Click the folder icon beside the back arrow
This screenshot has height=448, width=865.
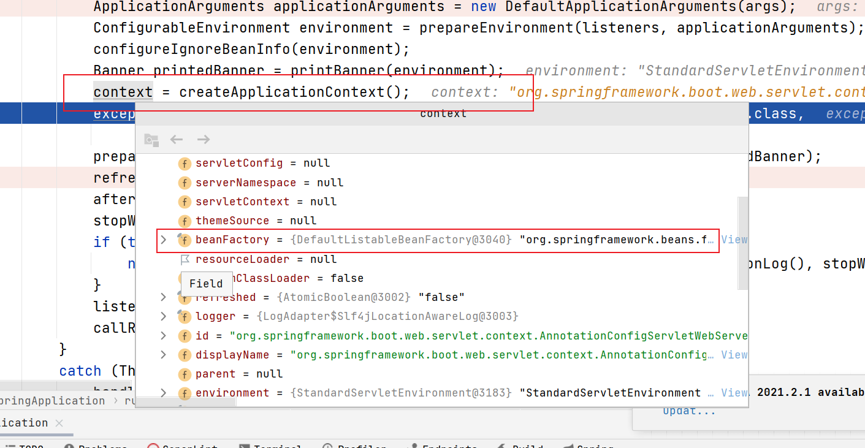tap(151, 140)
